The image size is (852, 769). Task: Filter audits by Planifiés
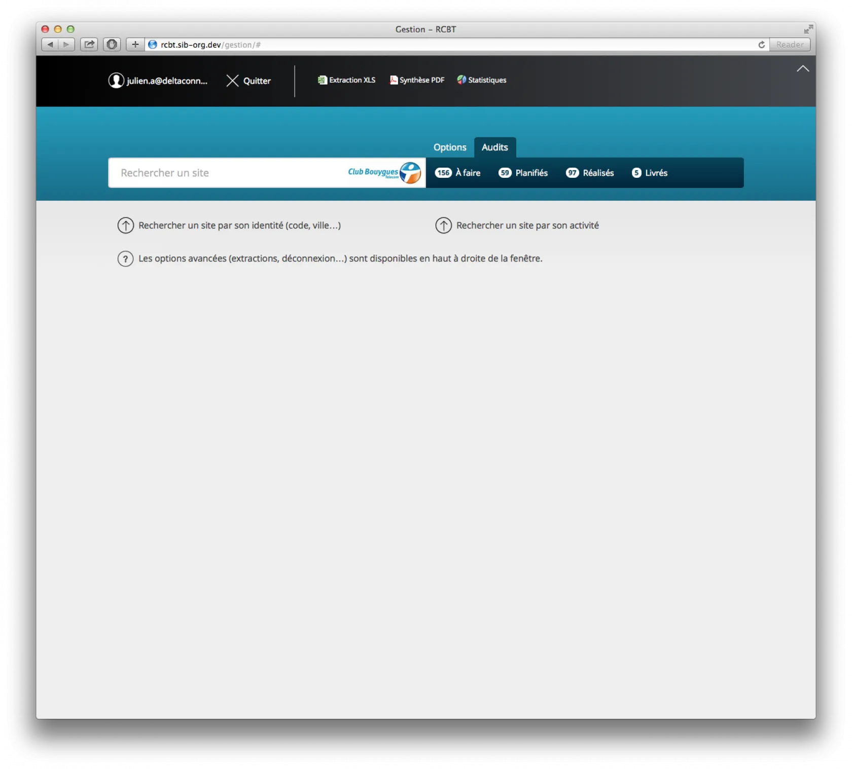pos(523,173)
